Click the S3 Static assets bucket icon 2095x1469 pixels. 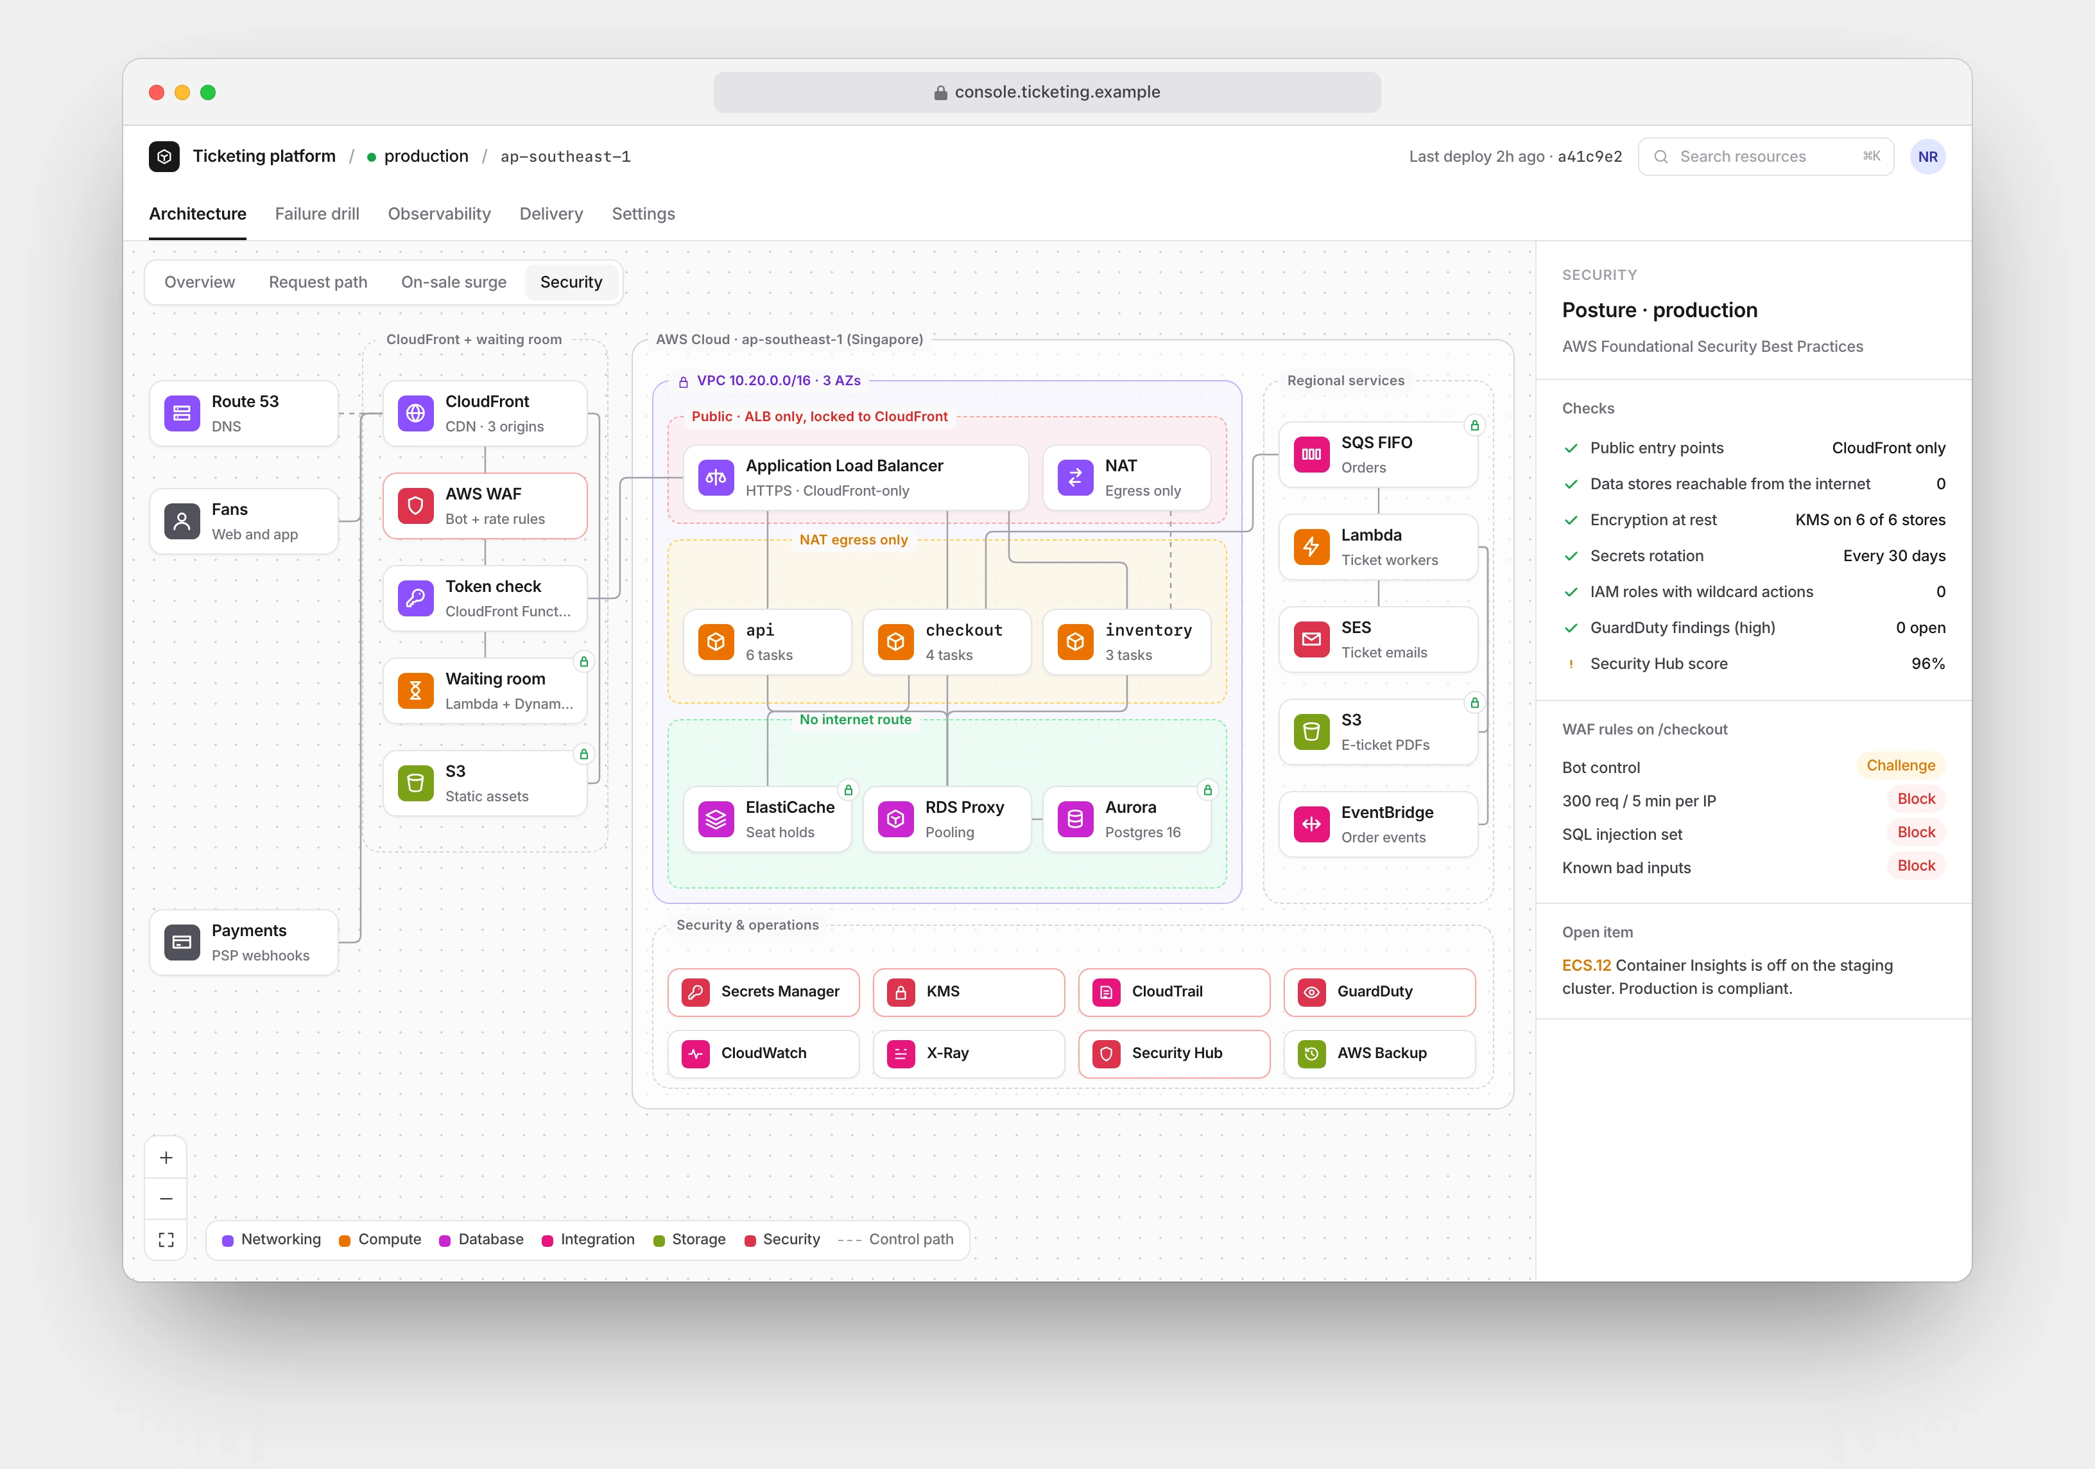[x=415, y=783]
